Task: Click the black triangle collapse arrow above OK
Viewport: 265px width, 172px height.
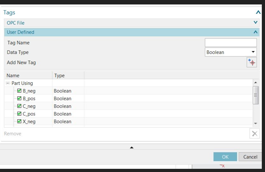Action: (132, 147)
